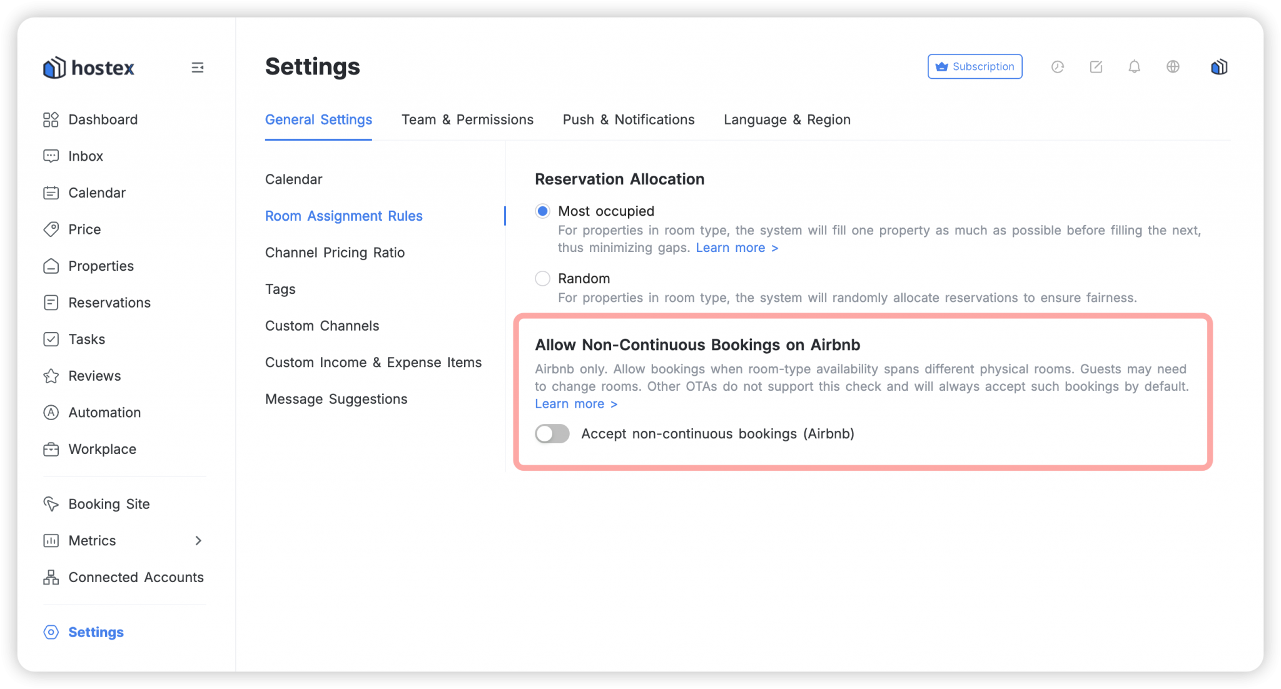Go to Connected Accounts
Screen dimensions: 1281x689
(x=136, y=577)
